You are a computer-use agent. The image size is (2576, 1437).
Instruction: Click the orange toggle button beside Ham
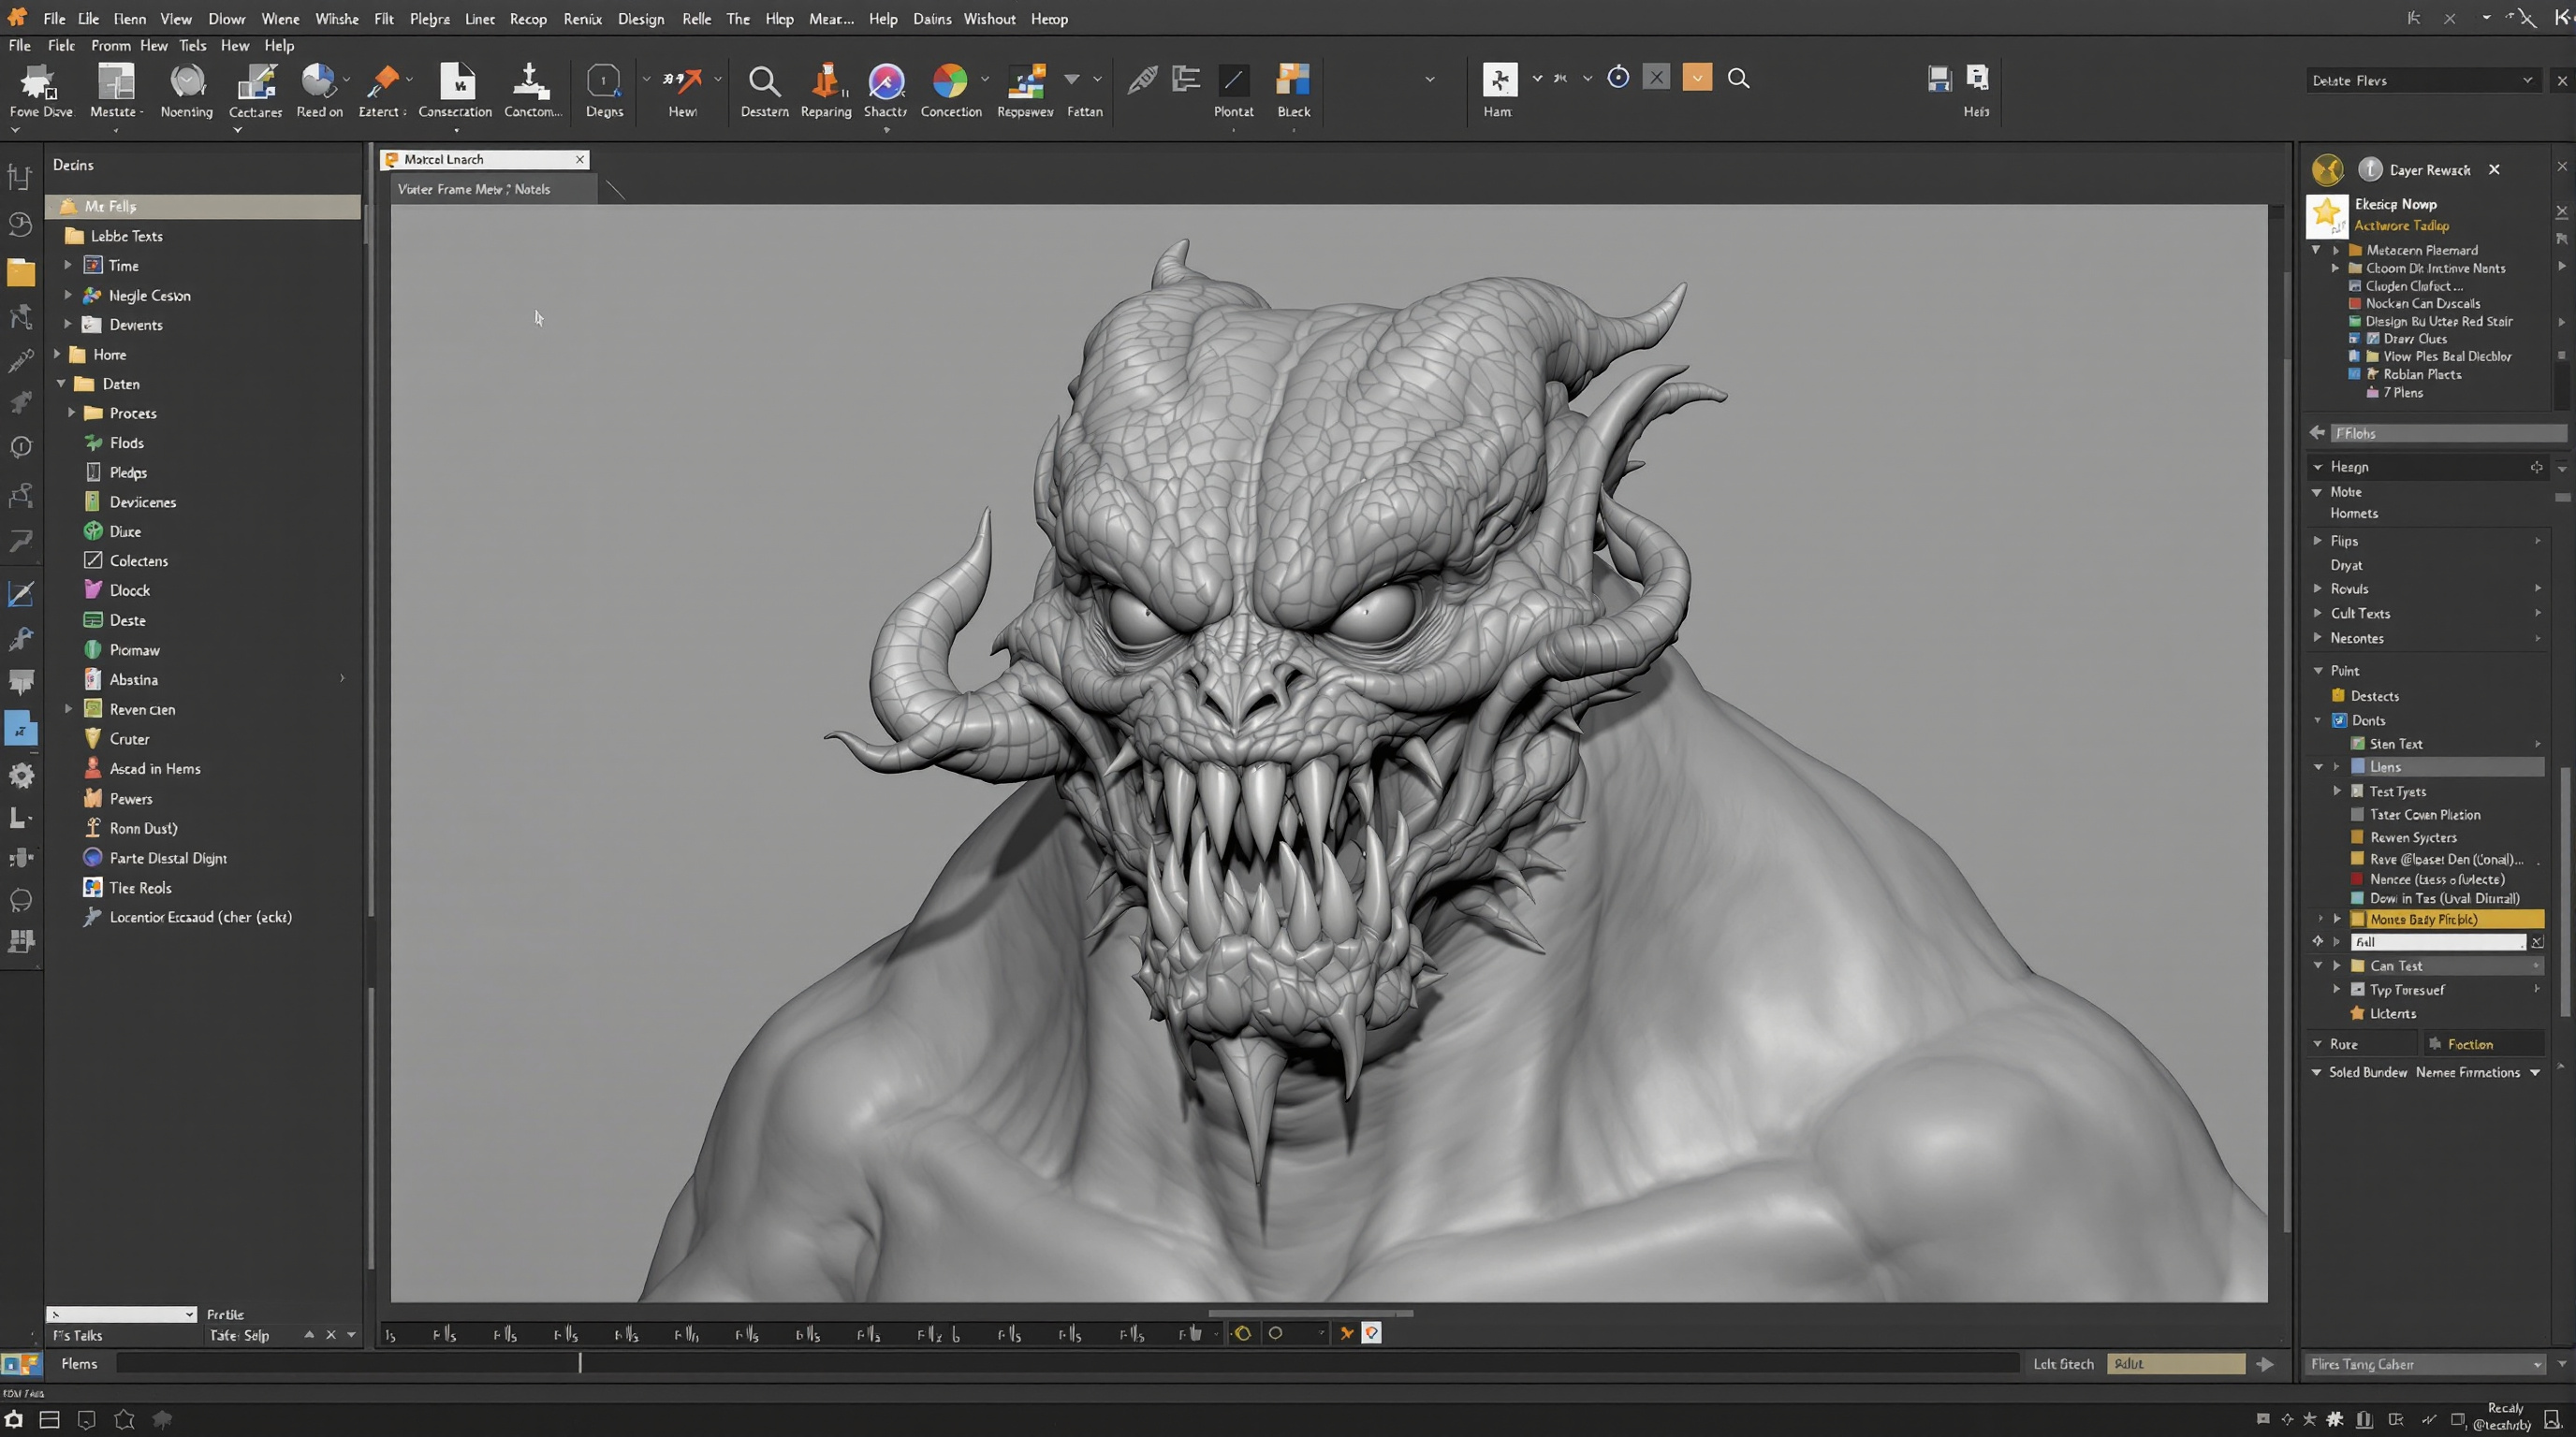point(1697,78)
